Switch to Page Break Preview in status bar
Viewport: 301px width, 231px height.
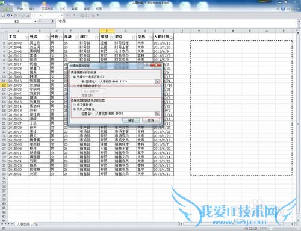[x=255, y=229]
